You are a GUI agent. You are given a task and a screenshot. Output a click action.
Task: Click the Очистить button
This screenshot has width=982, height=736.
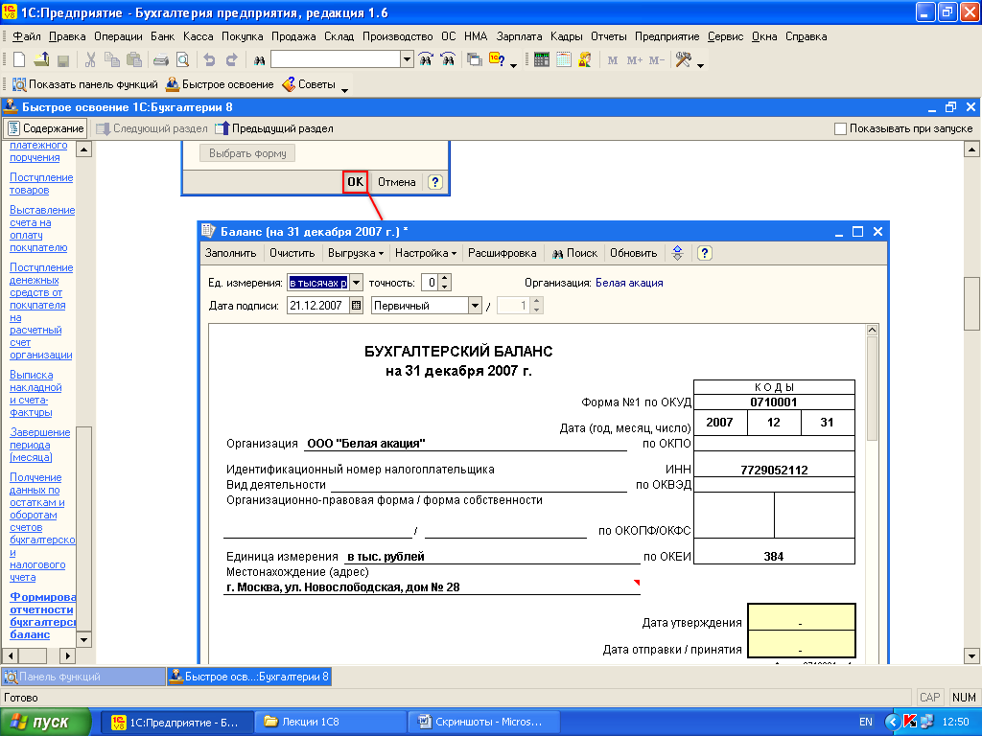coord(292,253)
